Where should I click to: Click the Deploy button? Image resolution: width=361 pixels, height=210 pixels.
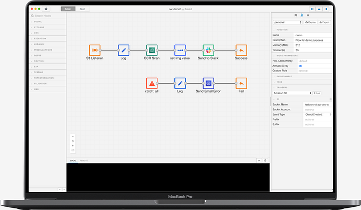click(x=310, y=22)
